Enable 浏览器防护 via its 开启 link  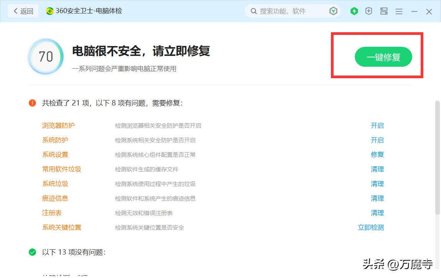coord(377,125)
